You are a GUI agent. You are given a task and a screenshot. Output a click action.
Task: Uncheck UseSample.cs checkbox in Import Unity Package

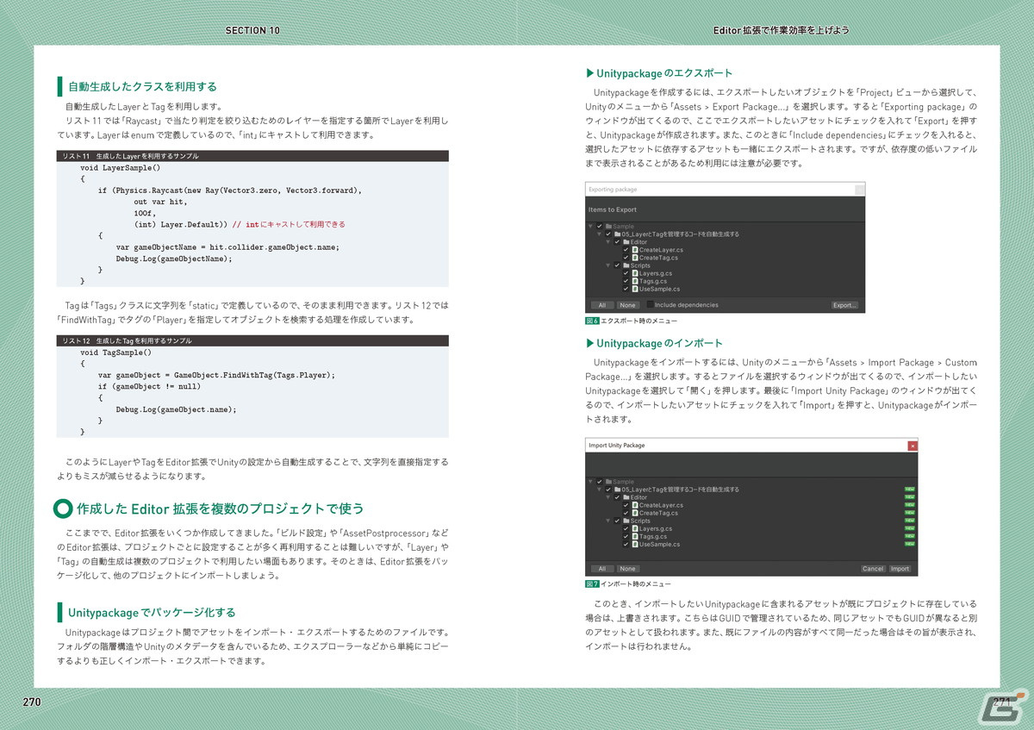[626, 544]
